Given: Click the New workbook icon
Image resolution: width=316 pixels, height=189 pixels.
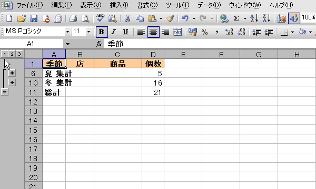Looking at the screenshot, I should coord(9,18).
